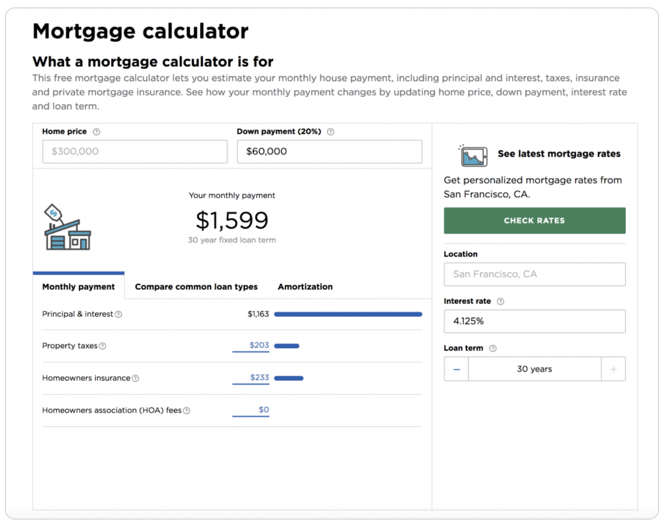Focus the Down payment input field
Image resolution: width=667 pixels, height=527 pixels.
click(330, 152)
